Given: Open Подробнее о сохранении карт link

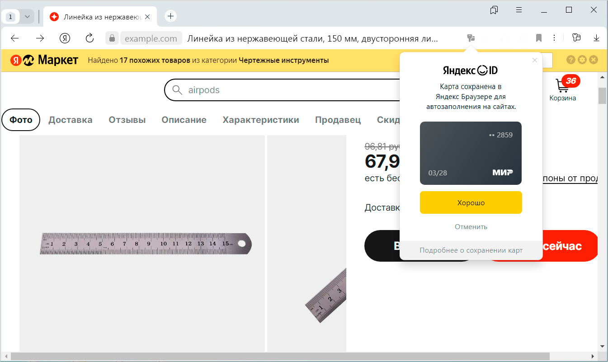Looking at the screenshot, I should pyautogui.click(x=471, y=250).
